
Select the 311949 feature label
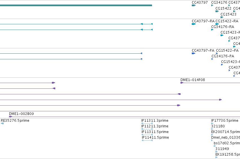[x=222, y=149]
